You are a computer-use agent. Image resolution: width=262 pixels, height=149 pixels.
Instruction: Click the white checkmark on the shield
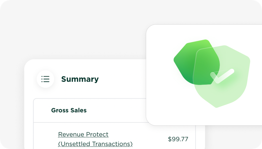point(222,76)
